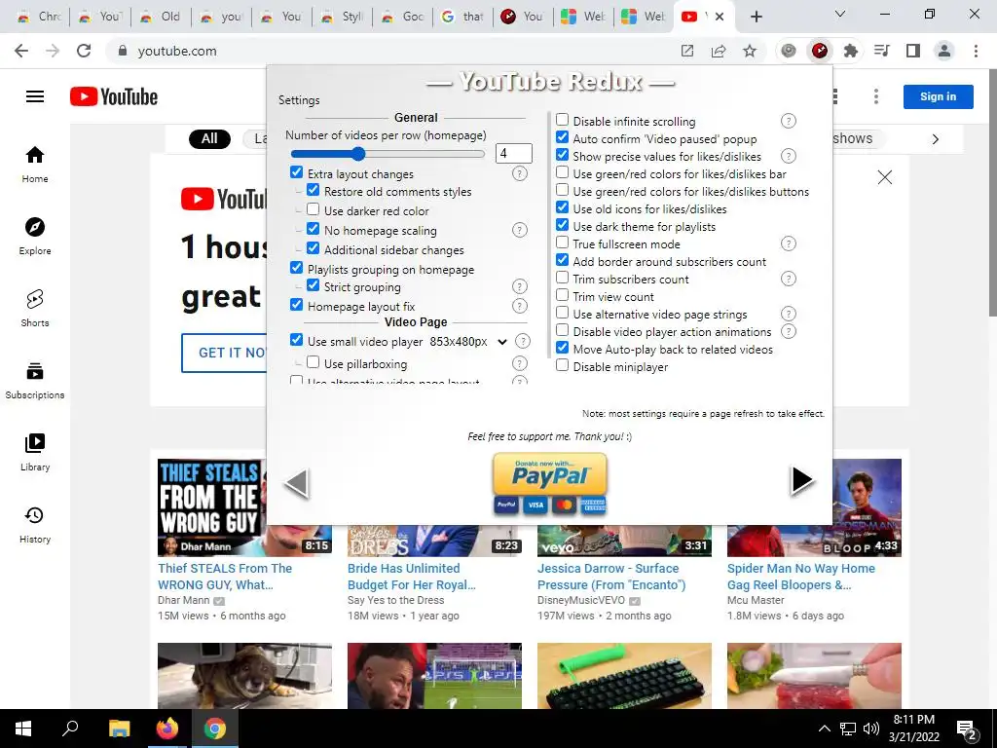Viewport: 997px width, 748px height.
Task: Close the active YouTube tab
Action: [x=720, y=17]
